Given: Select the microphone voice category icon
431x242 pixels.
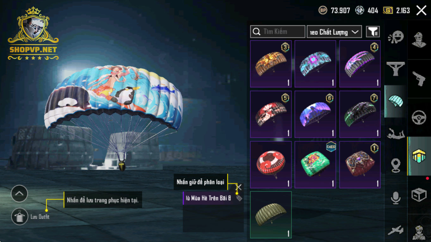Looking at the screenshot, I should point(396,198).
